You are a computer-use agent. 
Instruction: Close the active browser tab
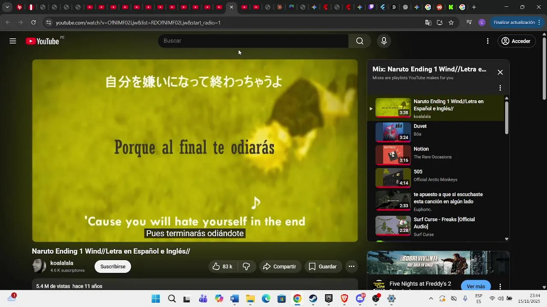click(x=232, y=7)
